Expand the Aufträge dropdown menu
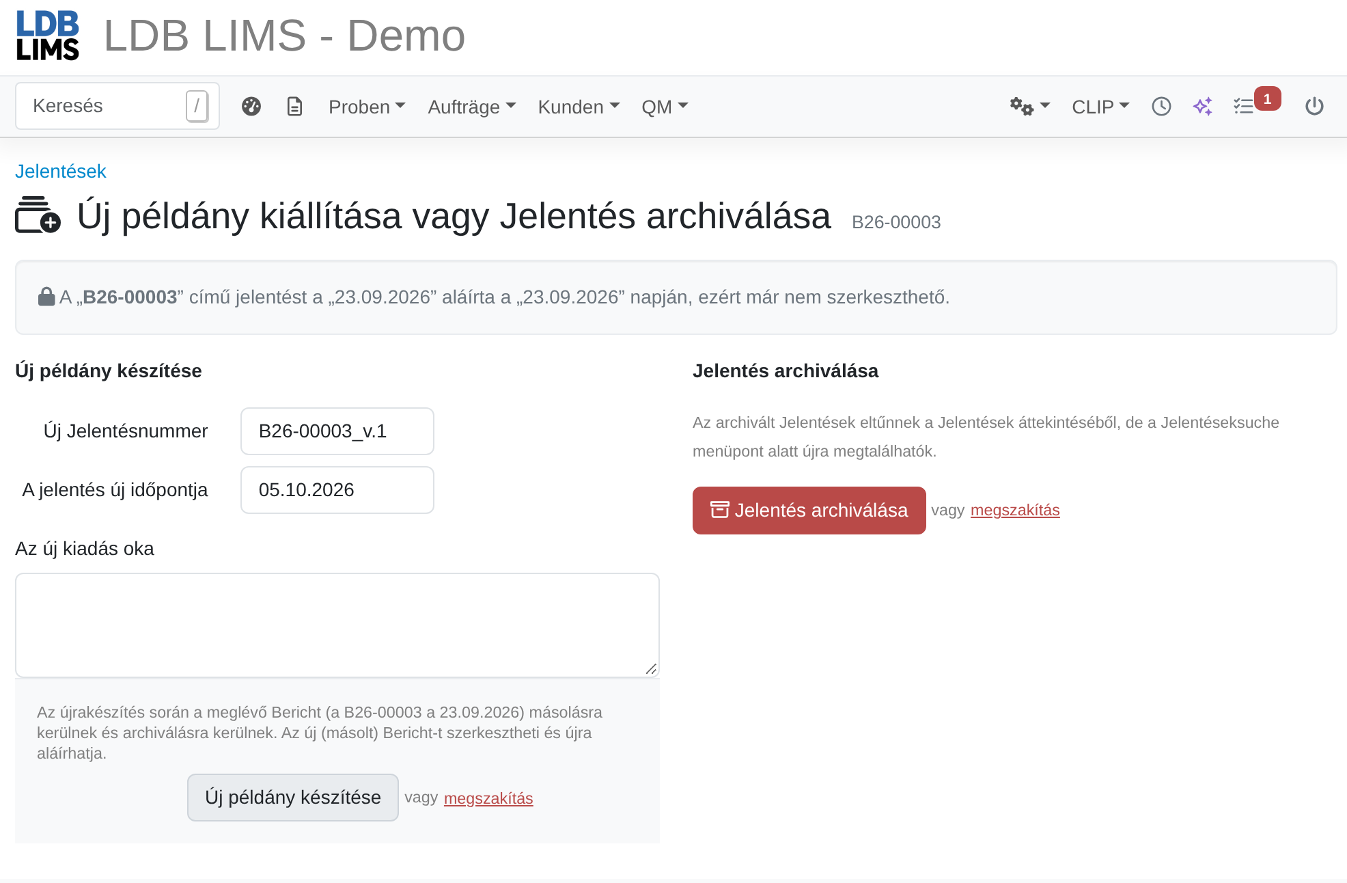1347x883 pixels. (x=471, y=107)
